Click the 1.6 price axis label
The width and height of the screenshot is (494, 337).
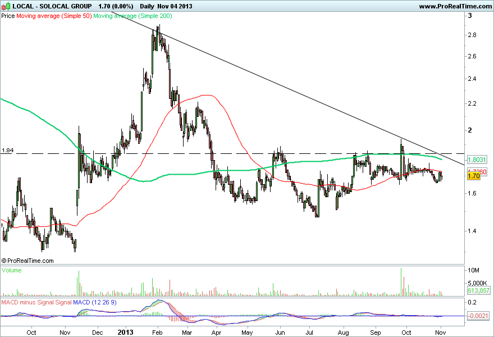coord(472,193)
